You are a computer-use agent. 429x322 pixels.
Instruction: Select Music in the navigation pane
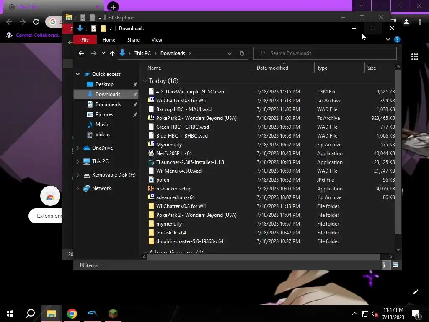tap(102, 124)
